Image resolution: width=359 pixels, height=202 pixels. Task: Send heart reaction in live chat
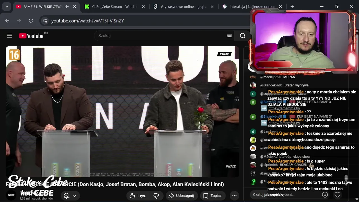coord(337,195)
